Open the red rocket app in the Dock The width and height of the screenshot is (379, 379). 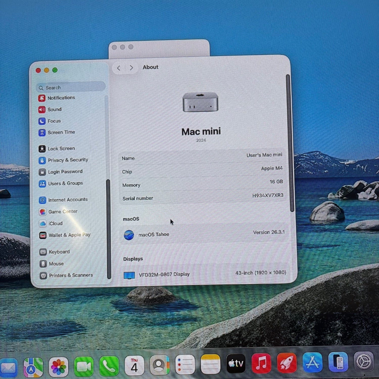click(287, 363)
